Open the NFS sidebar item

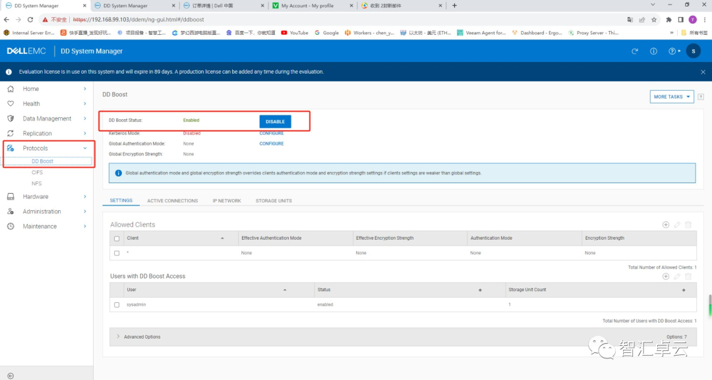(37, 184)
